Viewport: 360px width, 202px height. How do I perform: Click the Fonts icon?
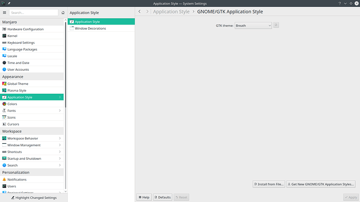pos(4,110)
